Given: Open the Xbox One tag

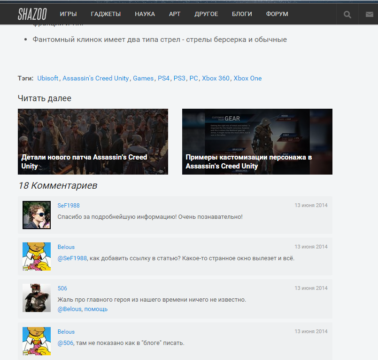Looking at the screenshot, I should pyautogui.click(x=247, y=78).
